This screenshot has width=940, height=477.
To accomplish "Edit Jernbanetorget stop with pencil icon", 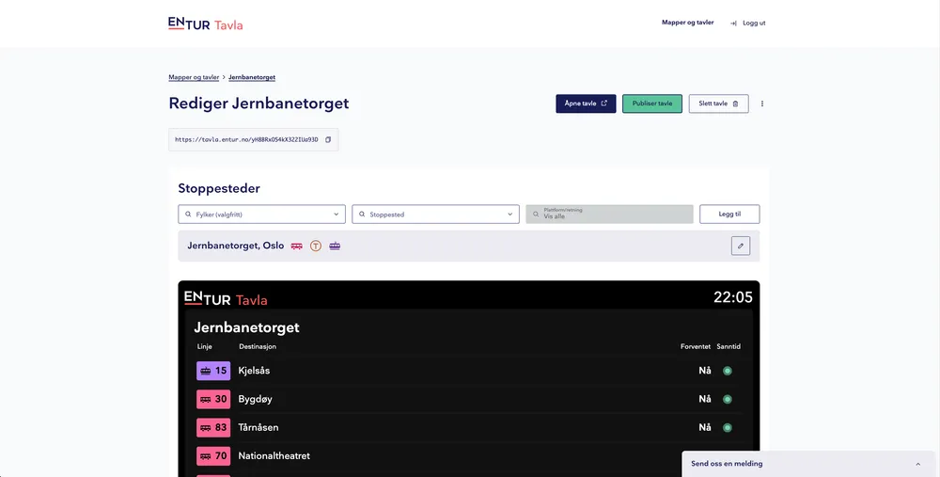I will 741,246.
